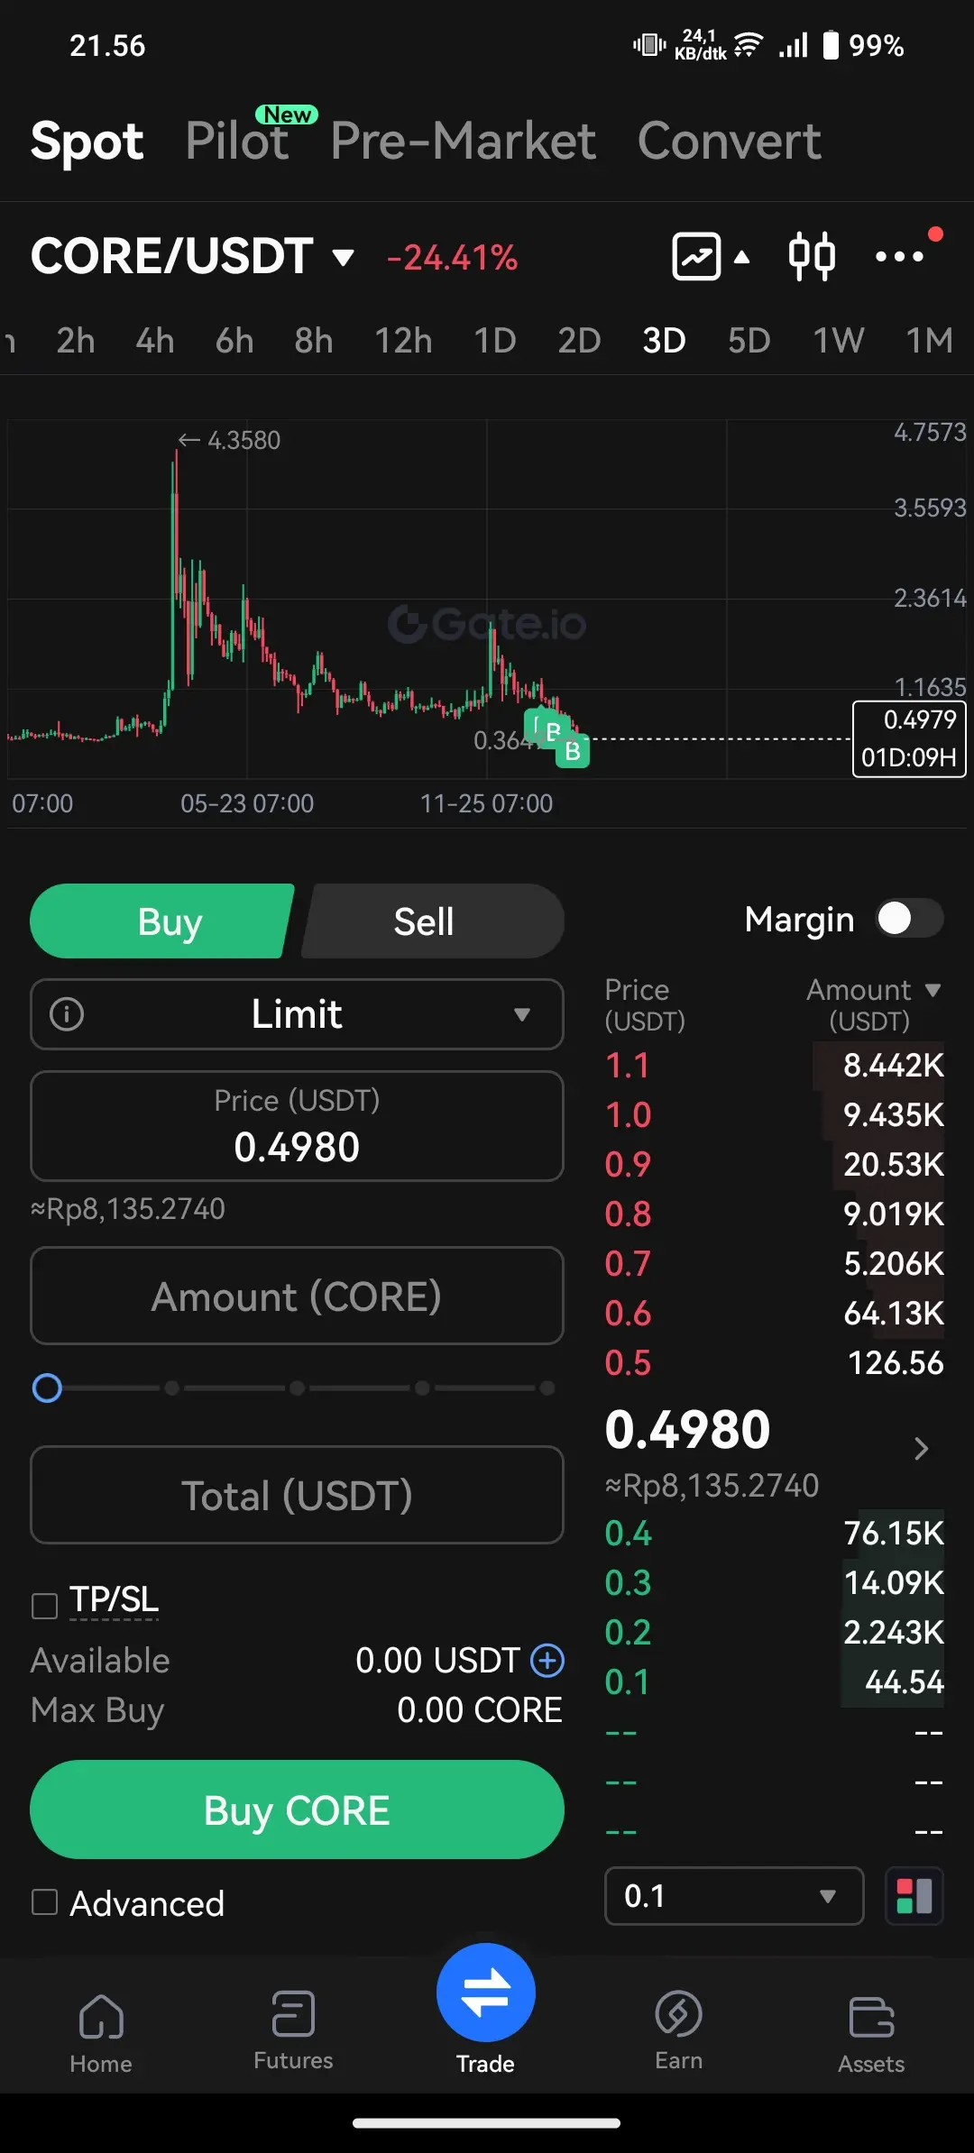974x2153 pixels.
Task: Tap the 0.4980 last price
Action: 687,1430
